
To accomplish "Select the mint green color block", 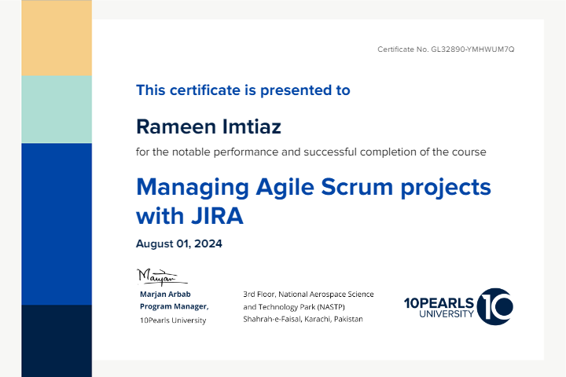I will [57, 109].
